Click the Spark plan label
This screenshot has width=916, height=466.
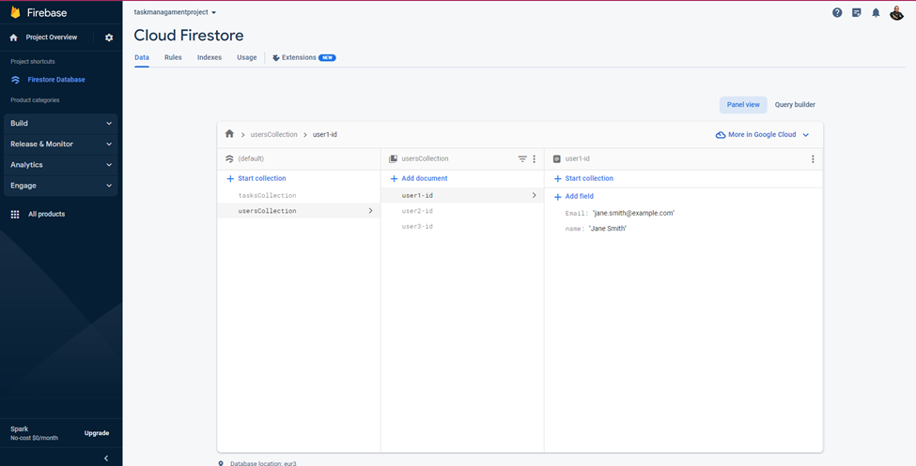20,428
